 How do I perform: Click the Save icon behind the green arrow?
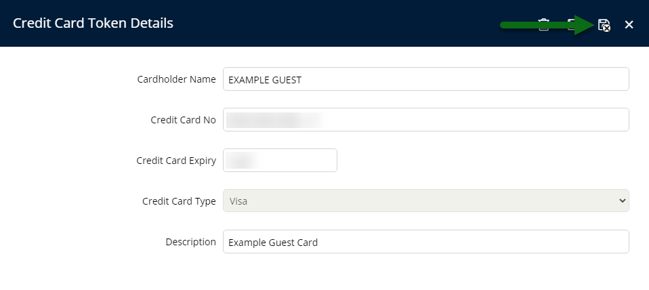(572, 25)
